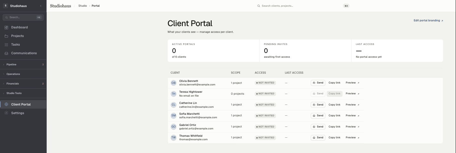
Task: Click the TH avatar for Teresa Hightower
Action: [174, 94]
